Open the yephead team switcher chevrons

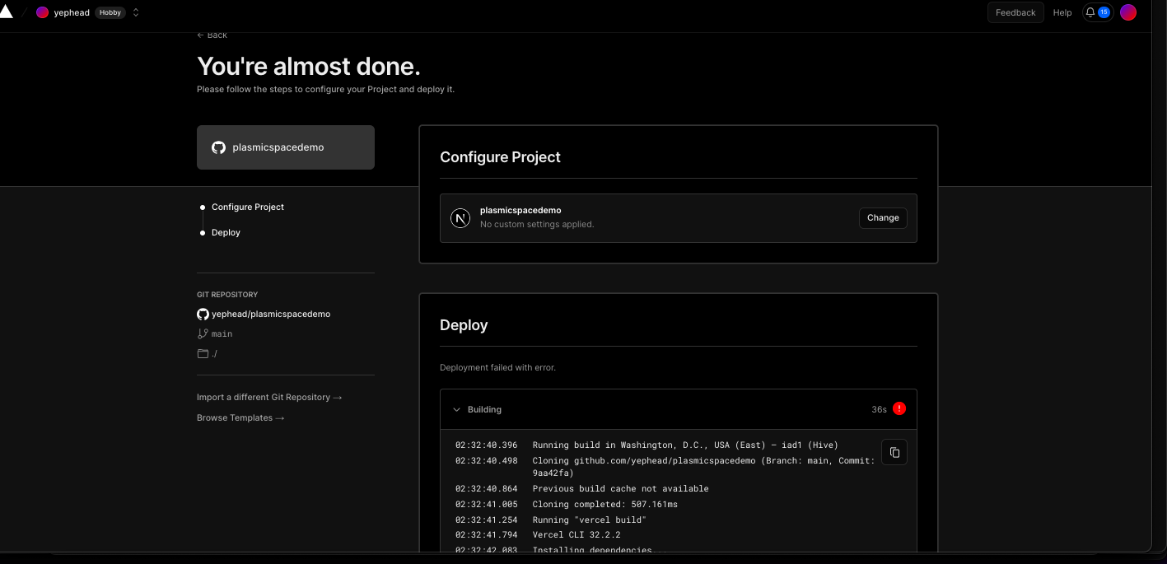coord(136,12)
